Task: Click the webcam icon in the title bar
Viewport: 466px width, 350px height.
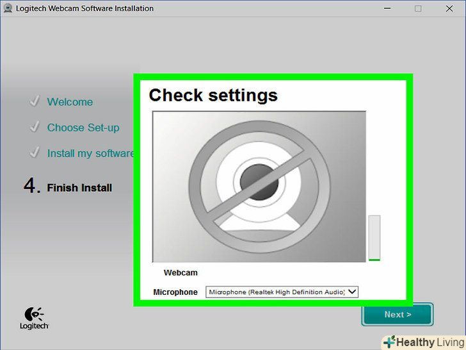Action: click(x=8, y=8)
